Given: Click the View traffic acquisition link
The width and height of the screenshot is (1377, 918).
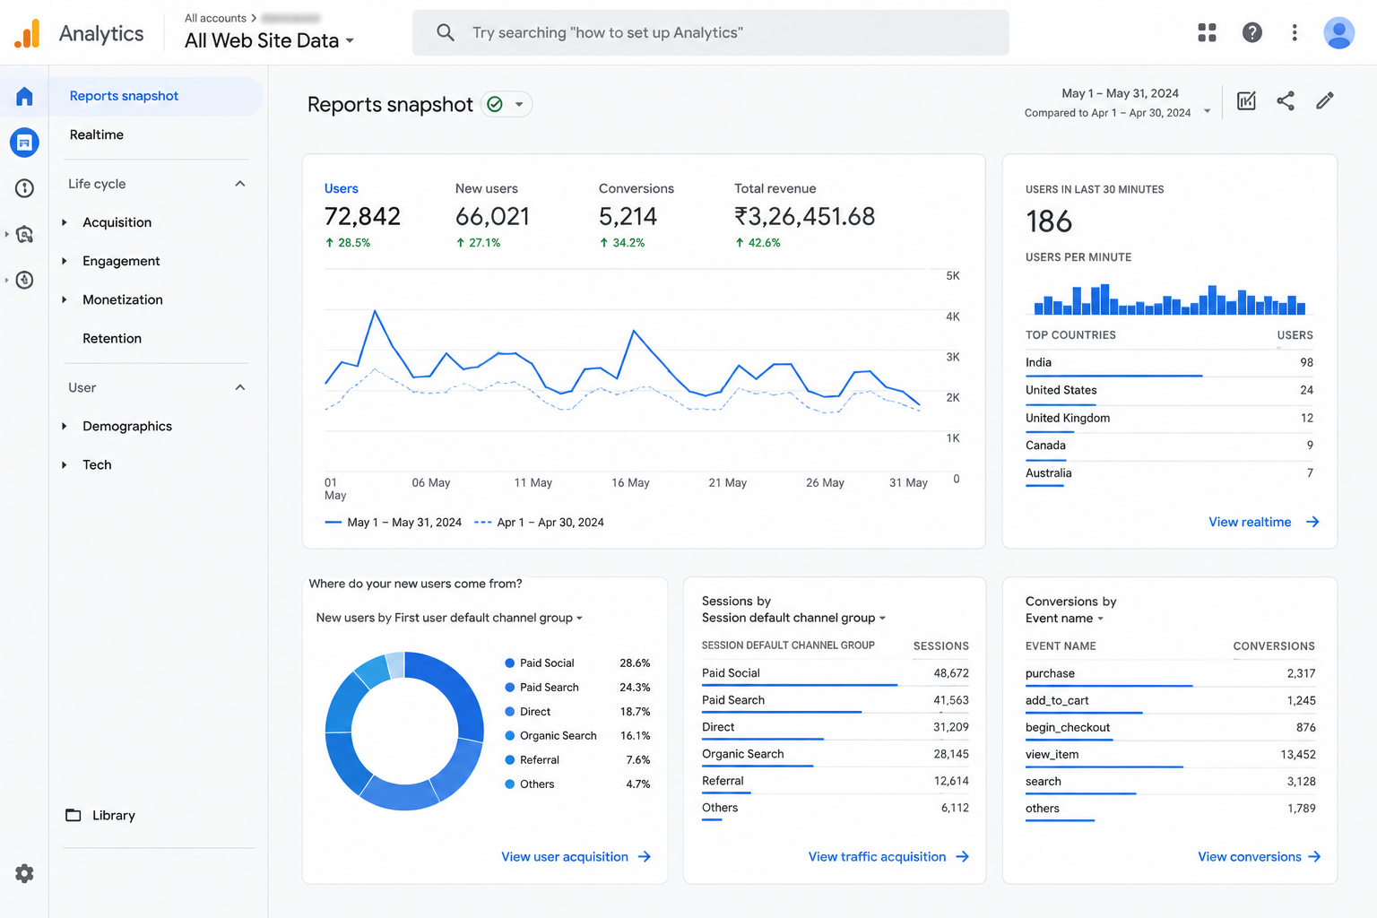Looking at the screenshot, I should pyautogui.click(x=877, y=857).
